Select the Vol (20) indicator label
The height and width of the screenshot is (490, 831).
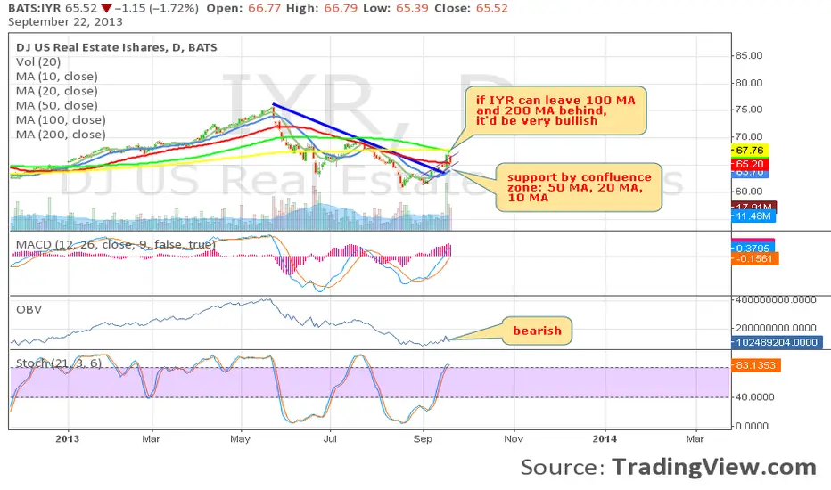[38, 62]
